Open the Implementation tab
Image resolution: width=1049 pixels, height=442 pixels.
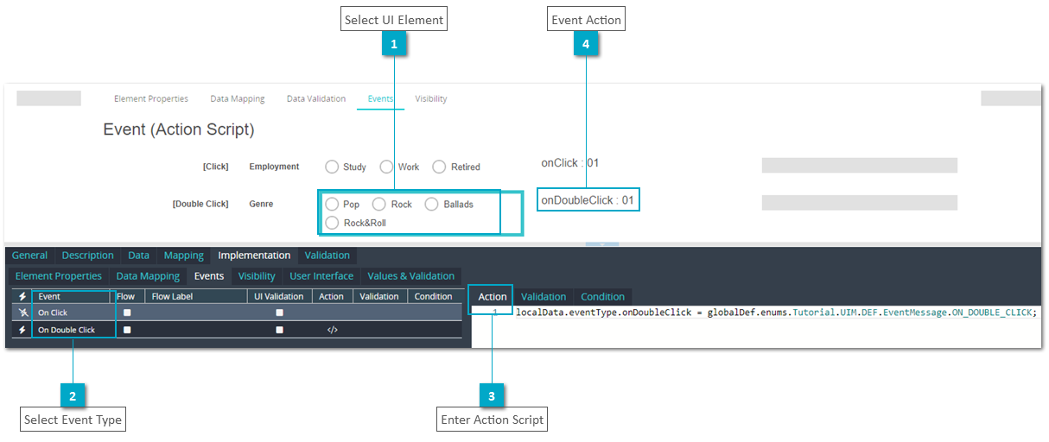(x=254, y=256)
